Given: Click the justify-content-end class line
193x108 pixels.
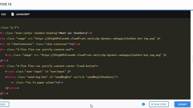Looking at the screenshot, I should pos(37,49).
